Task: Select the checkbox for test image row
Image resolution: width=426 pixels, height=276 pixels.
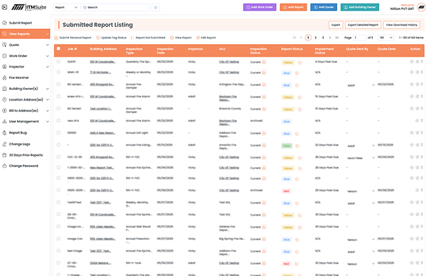Action: [59, 251]
